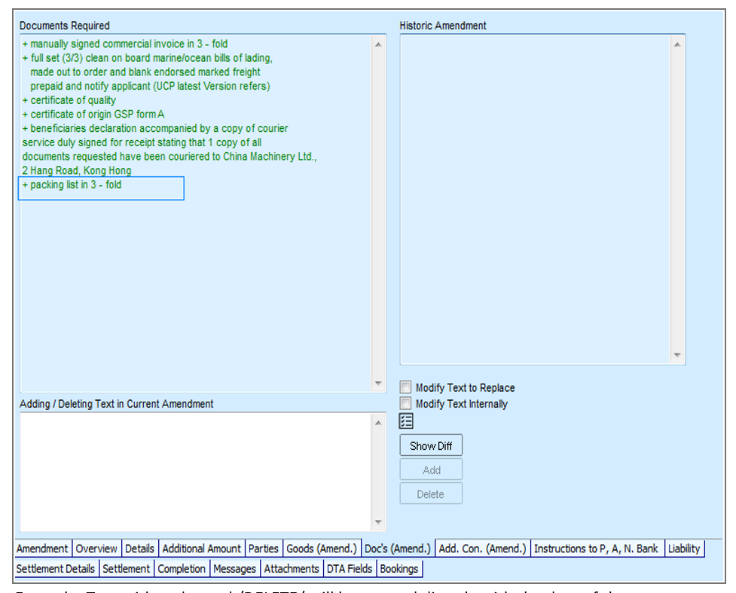This screenshot has width=736, height=593.
Task: Click the line '+ certificate of quality'
Action: coord(69,100)
